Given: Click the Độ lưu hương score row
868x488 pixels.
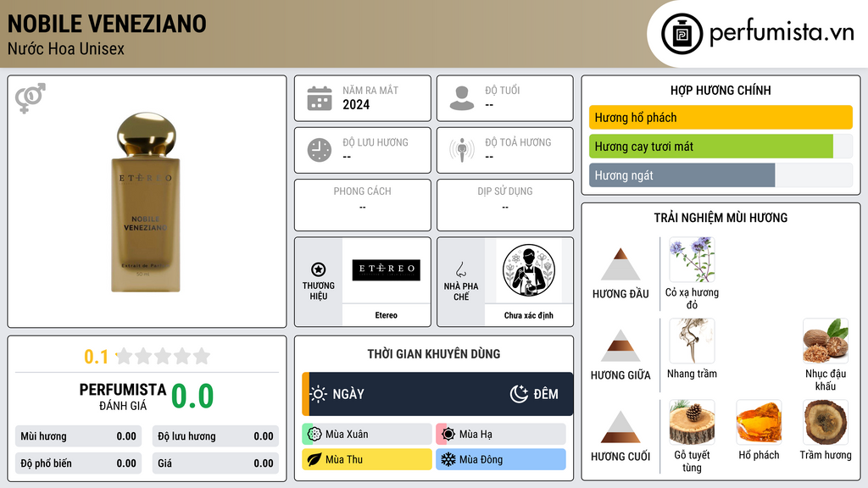Looking at the screenshot, I should tap(215, 436).
